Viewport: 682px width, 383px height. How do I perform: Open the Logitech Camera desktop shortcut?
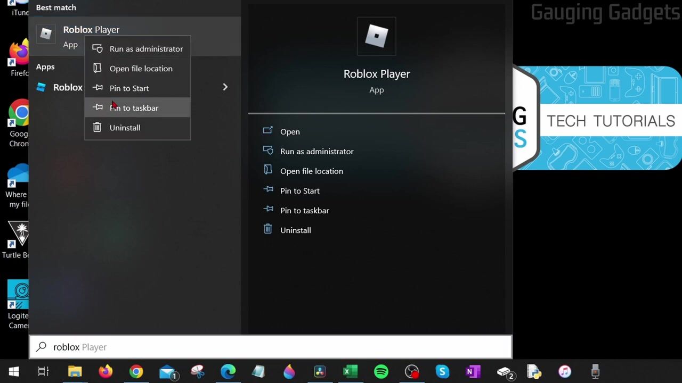coord(18,304)
